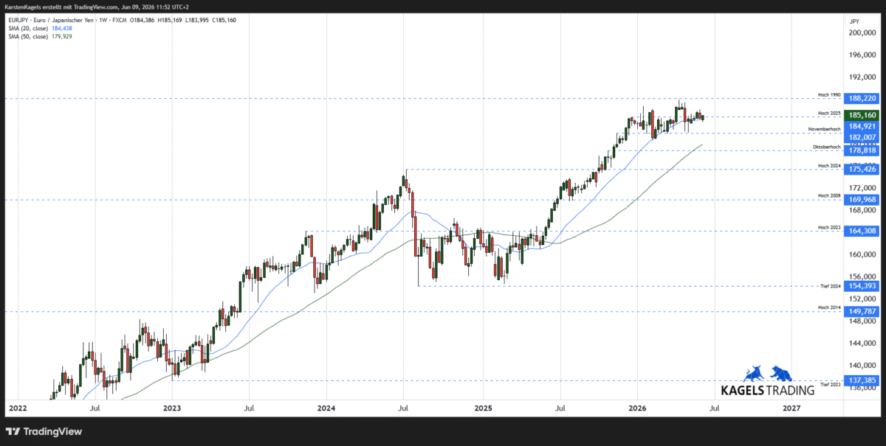Select the 2027 label on time axis
This screenshot has height=446, width=886.
pyautogui.click(x=791, y=407)
